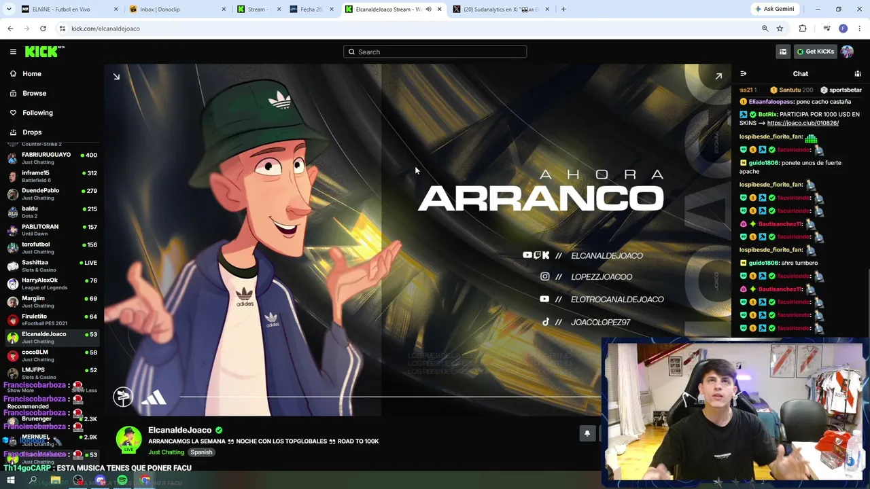Open the Kick hamburger menu

click(x=13, y=52)
